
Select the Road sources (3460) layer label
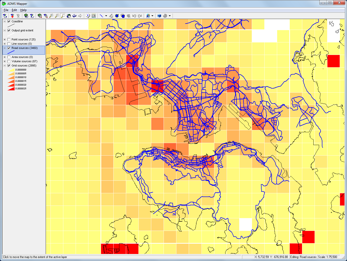tap(24, 48)
